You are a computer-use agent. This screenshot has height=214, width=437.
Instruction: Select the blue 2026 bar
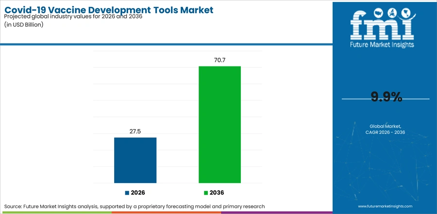(135, 160)
